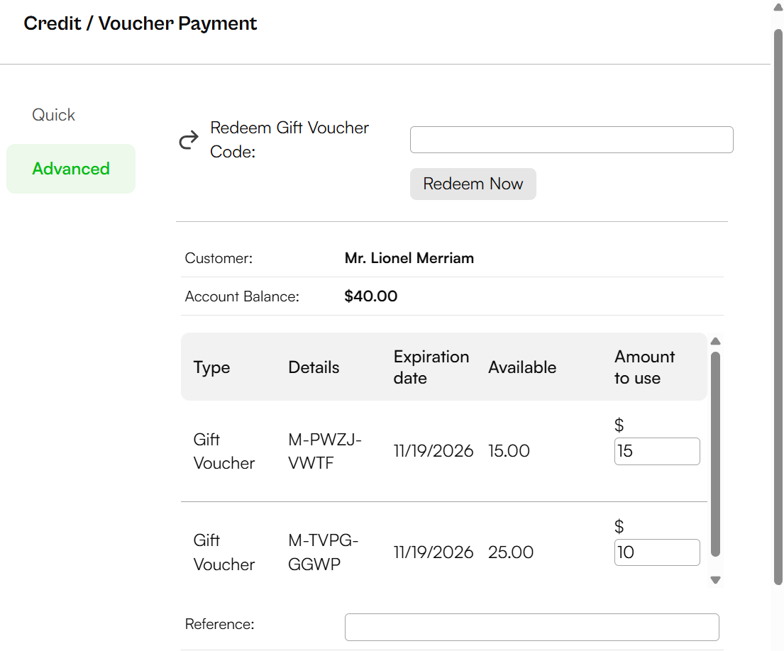Click the voucher table scroll up arrow
The height and width of the screenshot is (651, 784).
coord(715,341)
